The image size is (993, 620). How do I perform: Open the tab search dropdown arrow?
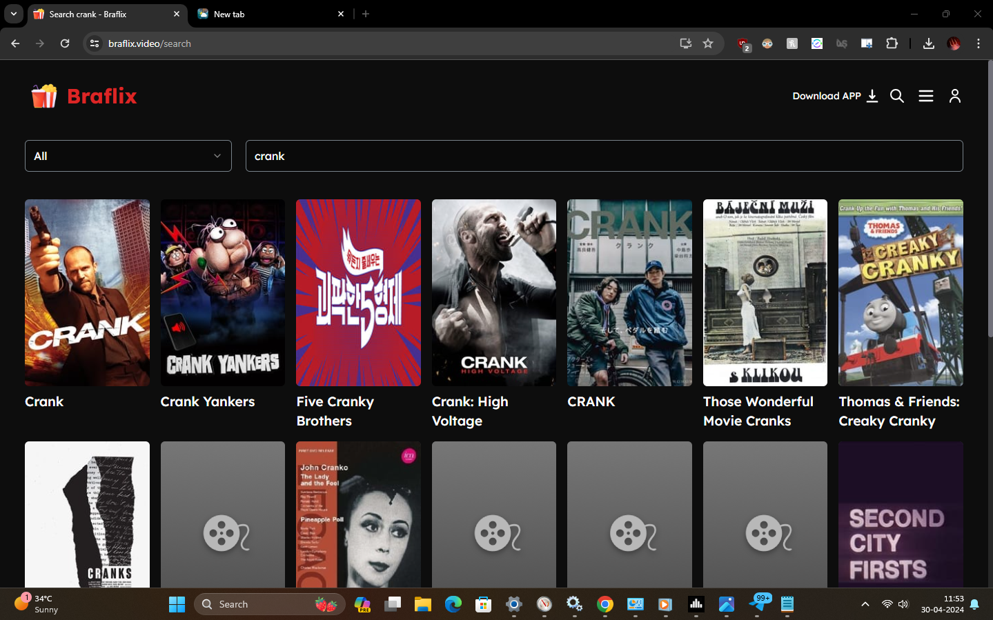click(14, 14)
